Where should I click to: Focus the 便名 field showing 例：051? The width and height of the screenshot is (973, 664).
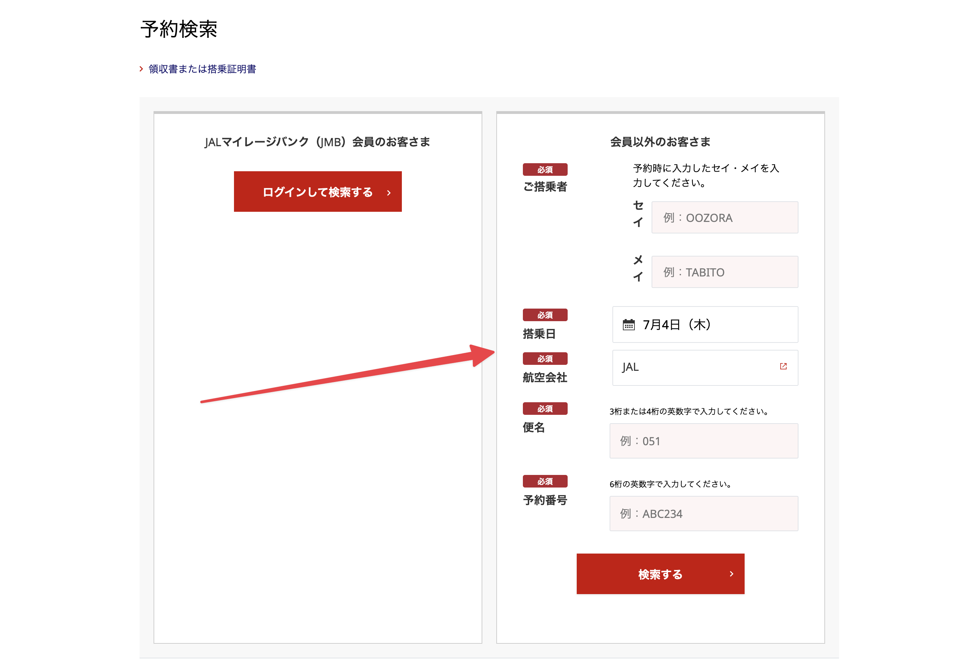(703, 441)
